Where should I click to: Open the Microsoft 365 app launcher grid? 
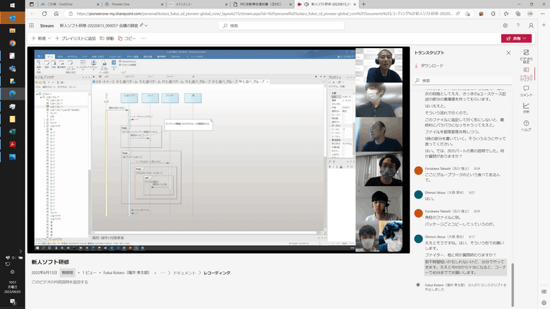coord(32,25)
